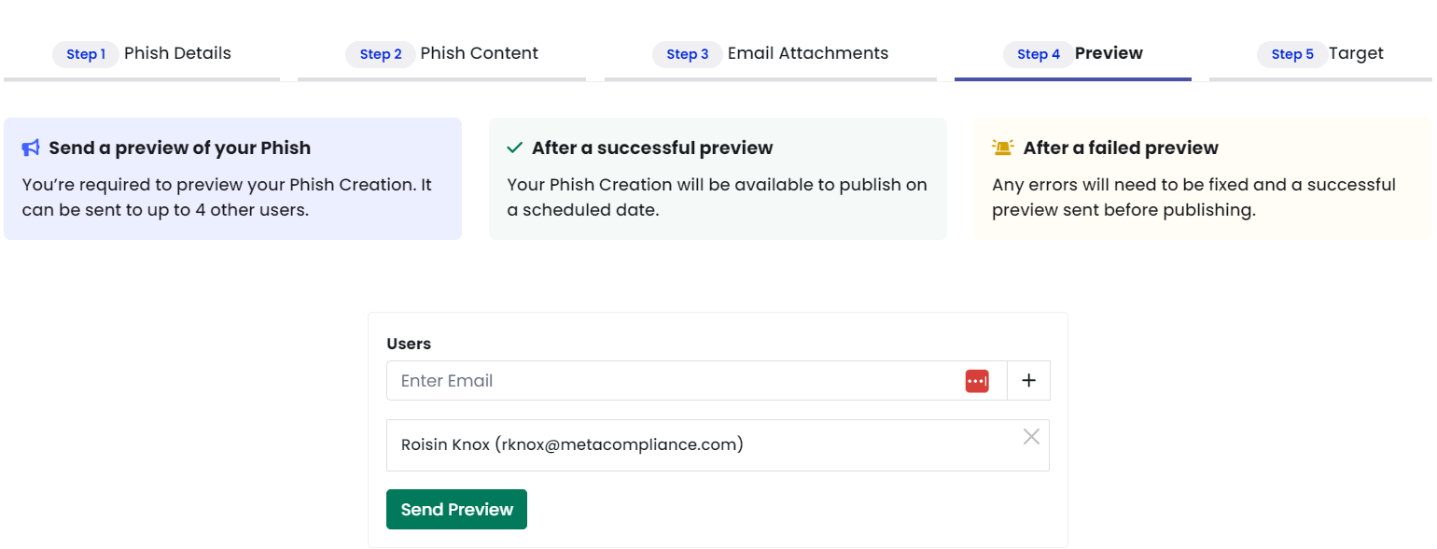Click the 'After a successful preview' card
The width and height of the screenshot is (1437, 549).
pyautogui.click(x=718, y=178)
